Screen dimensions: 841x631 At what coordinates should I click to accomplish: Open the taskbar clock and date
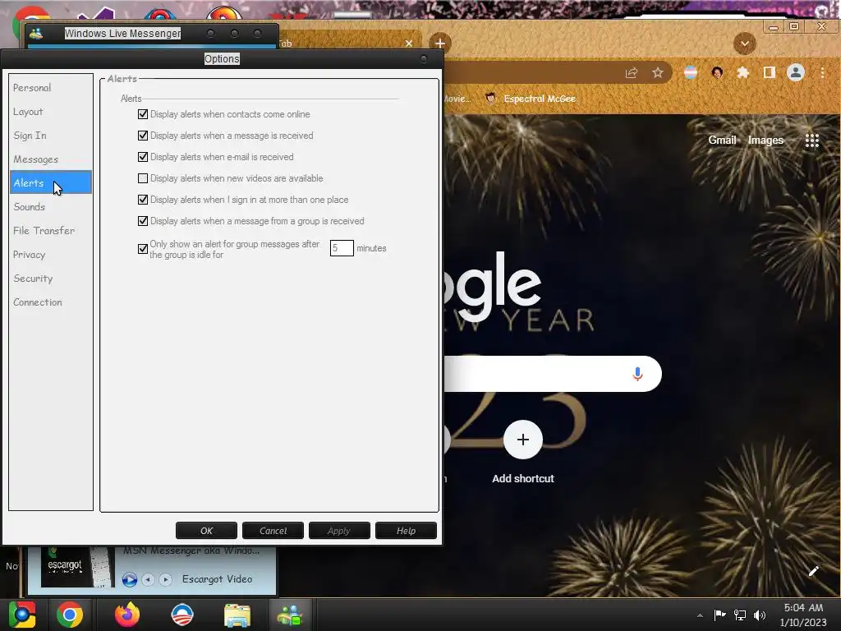[x=803, y=615]
